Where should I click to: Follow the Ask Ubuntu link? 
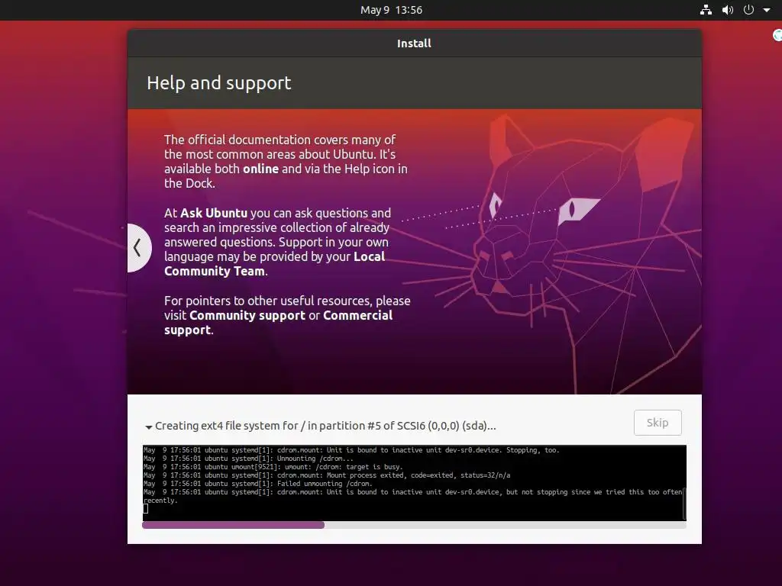[214, 214]
